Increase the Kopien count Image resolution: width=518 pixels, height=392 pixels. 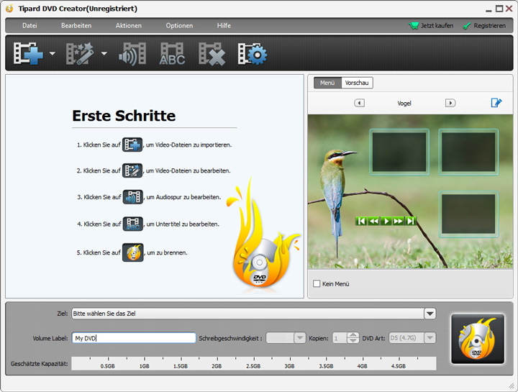353,335
